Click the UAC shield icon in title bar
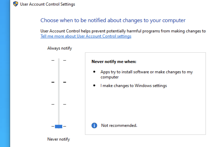This screenshot has width=208, height=147. pos(16,4)
